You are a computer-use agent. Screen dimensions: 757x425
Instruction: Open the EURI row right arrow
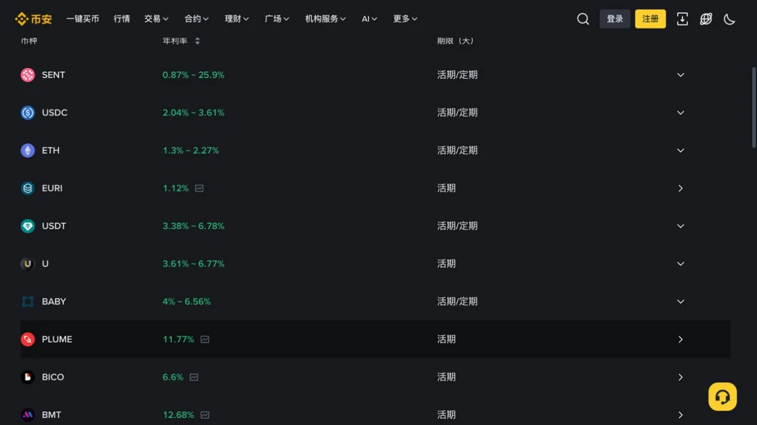click(x=681, y=188)
